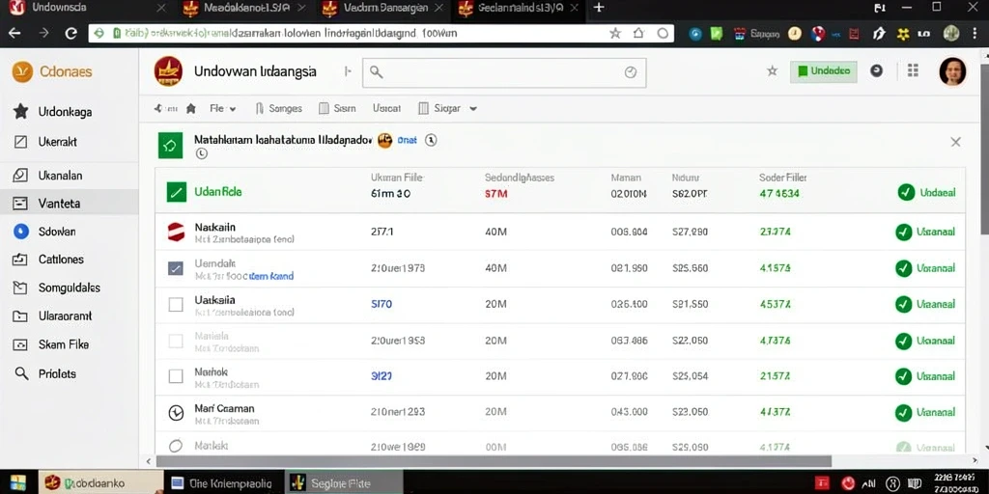This screenshot has width=989, height=494.
Task: Tick the Uatkaiia row checkbox
Action: (176, 305)
